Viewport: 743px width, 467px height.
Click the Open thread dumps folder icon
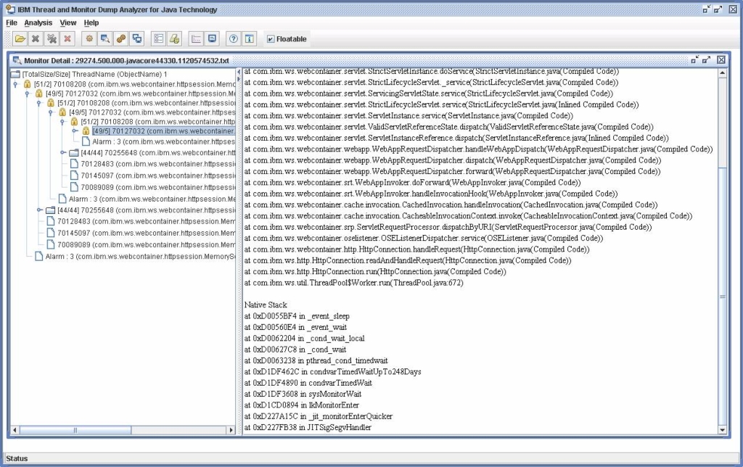point(20,39)
